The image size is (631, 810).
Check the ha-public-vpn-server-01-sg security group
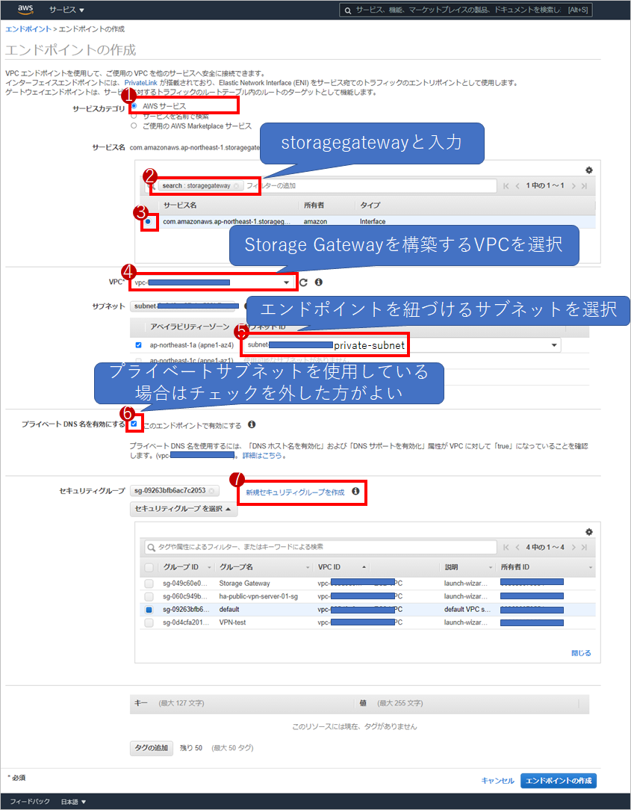pyautogui.click(x=149, y=596)
